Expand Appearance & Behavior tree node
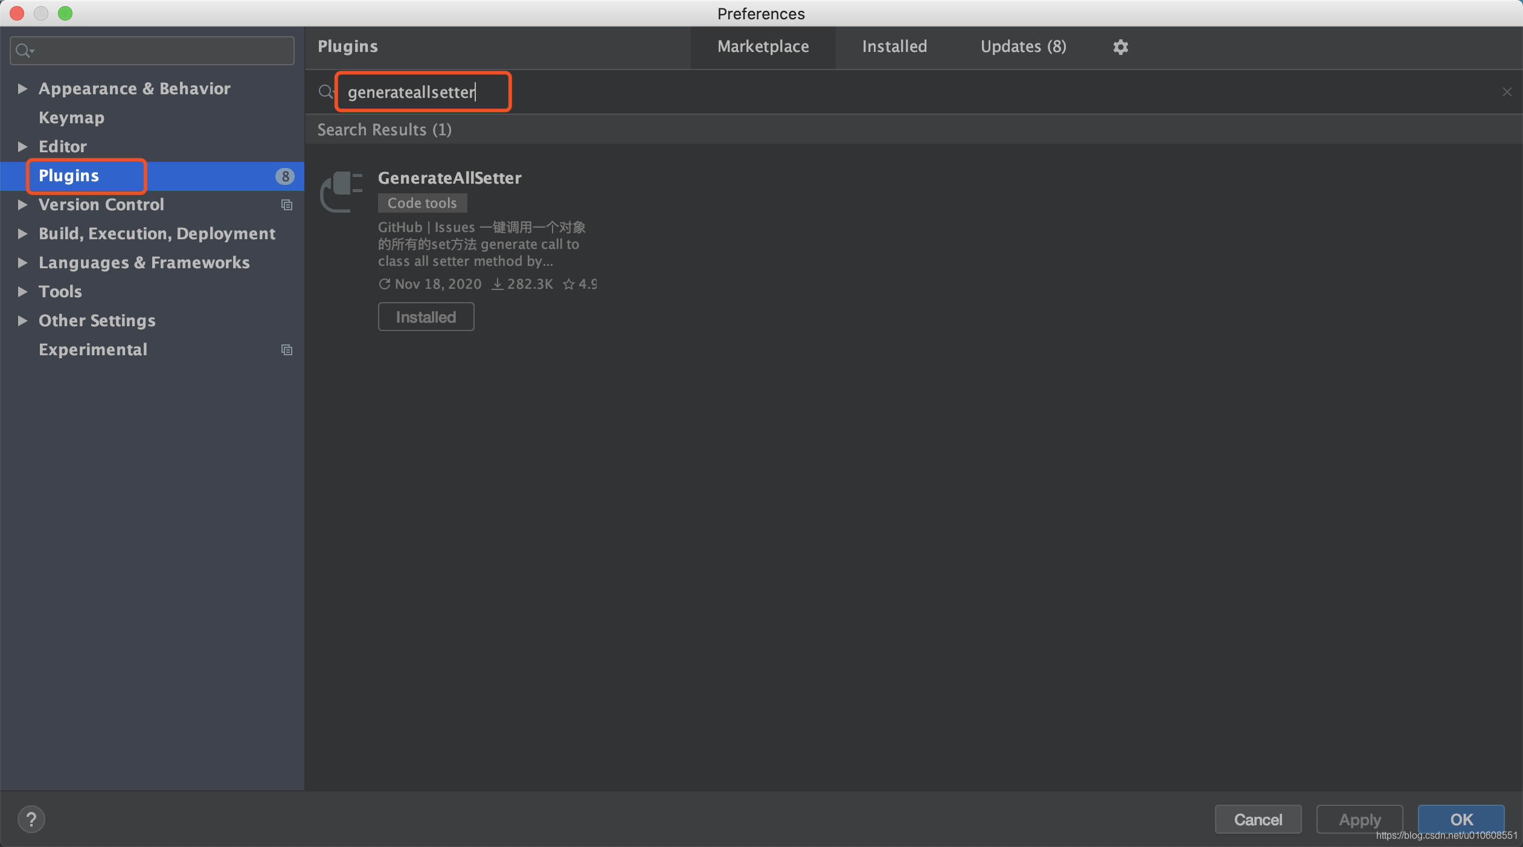The image size is (1523, 847). coord(22,89)
